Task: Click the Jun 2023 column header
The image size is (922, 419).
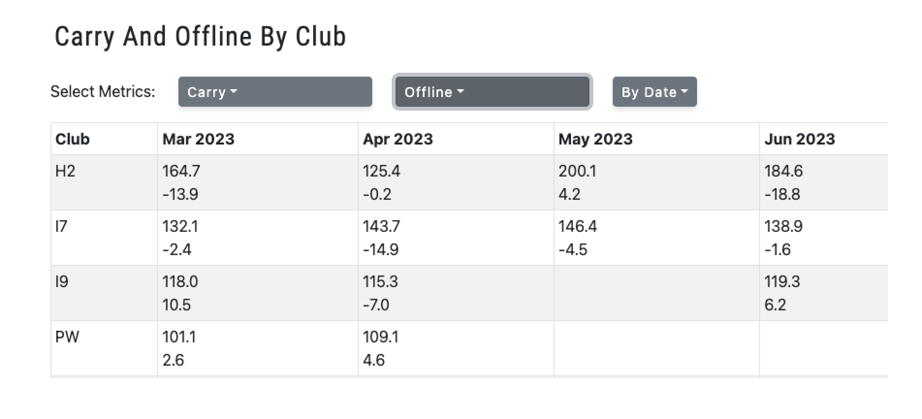Action: (x=799, y=139)
